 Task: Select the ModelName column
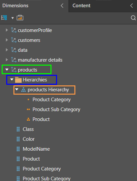click(x=36, y=149)
